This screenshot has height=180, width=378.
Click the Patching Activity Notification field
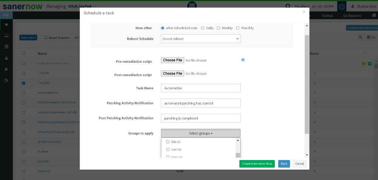[x=200, y=103]
